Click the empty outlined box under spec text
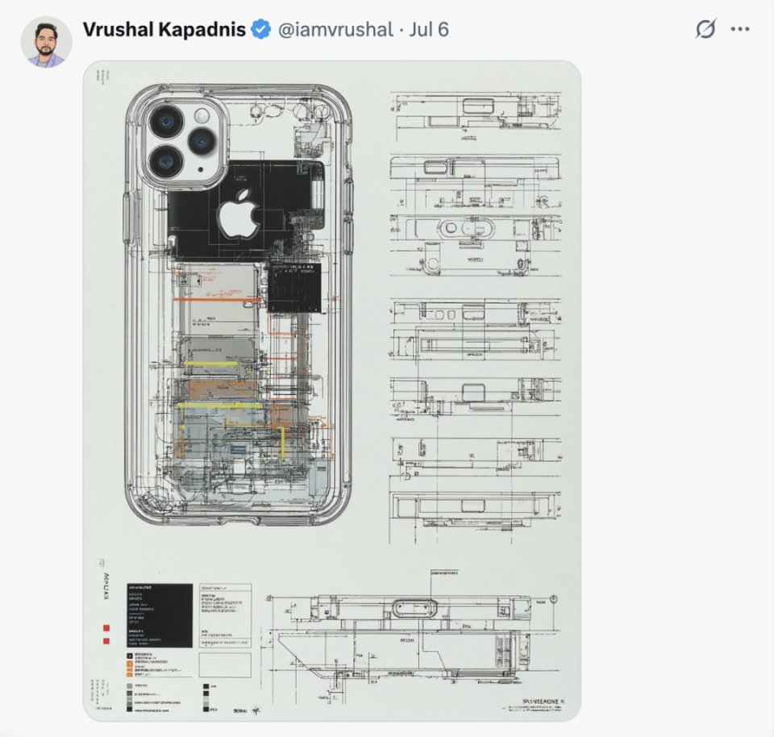This screenshot has width=774, height=737. (225, 665)
